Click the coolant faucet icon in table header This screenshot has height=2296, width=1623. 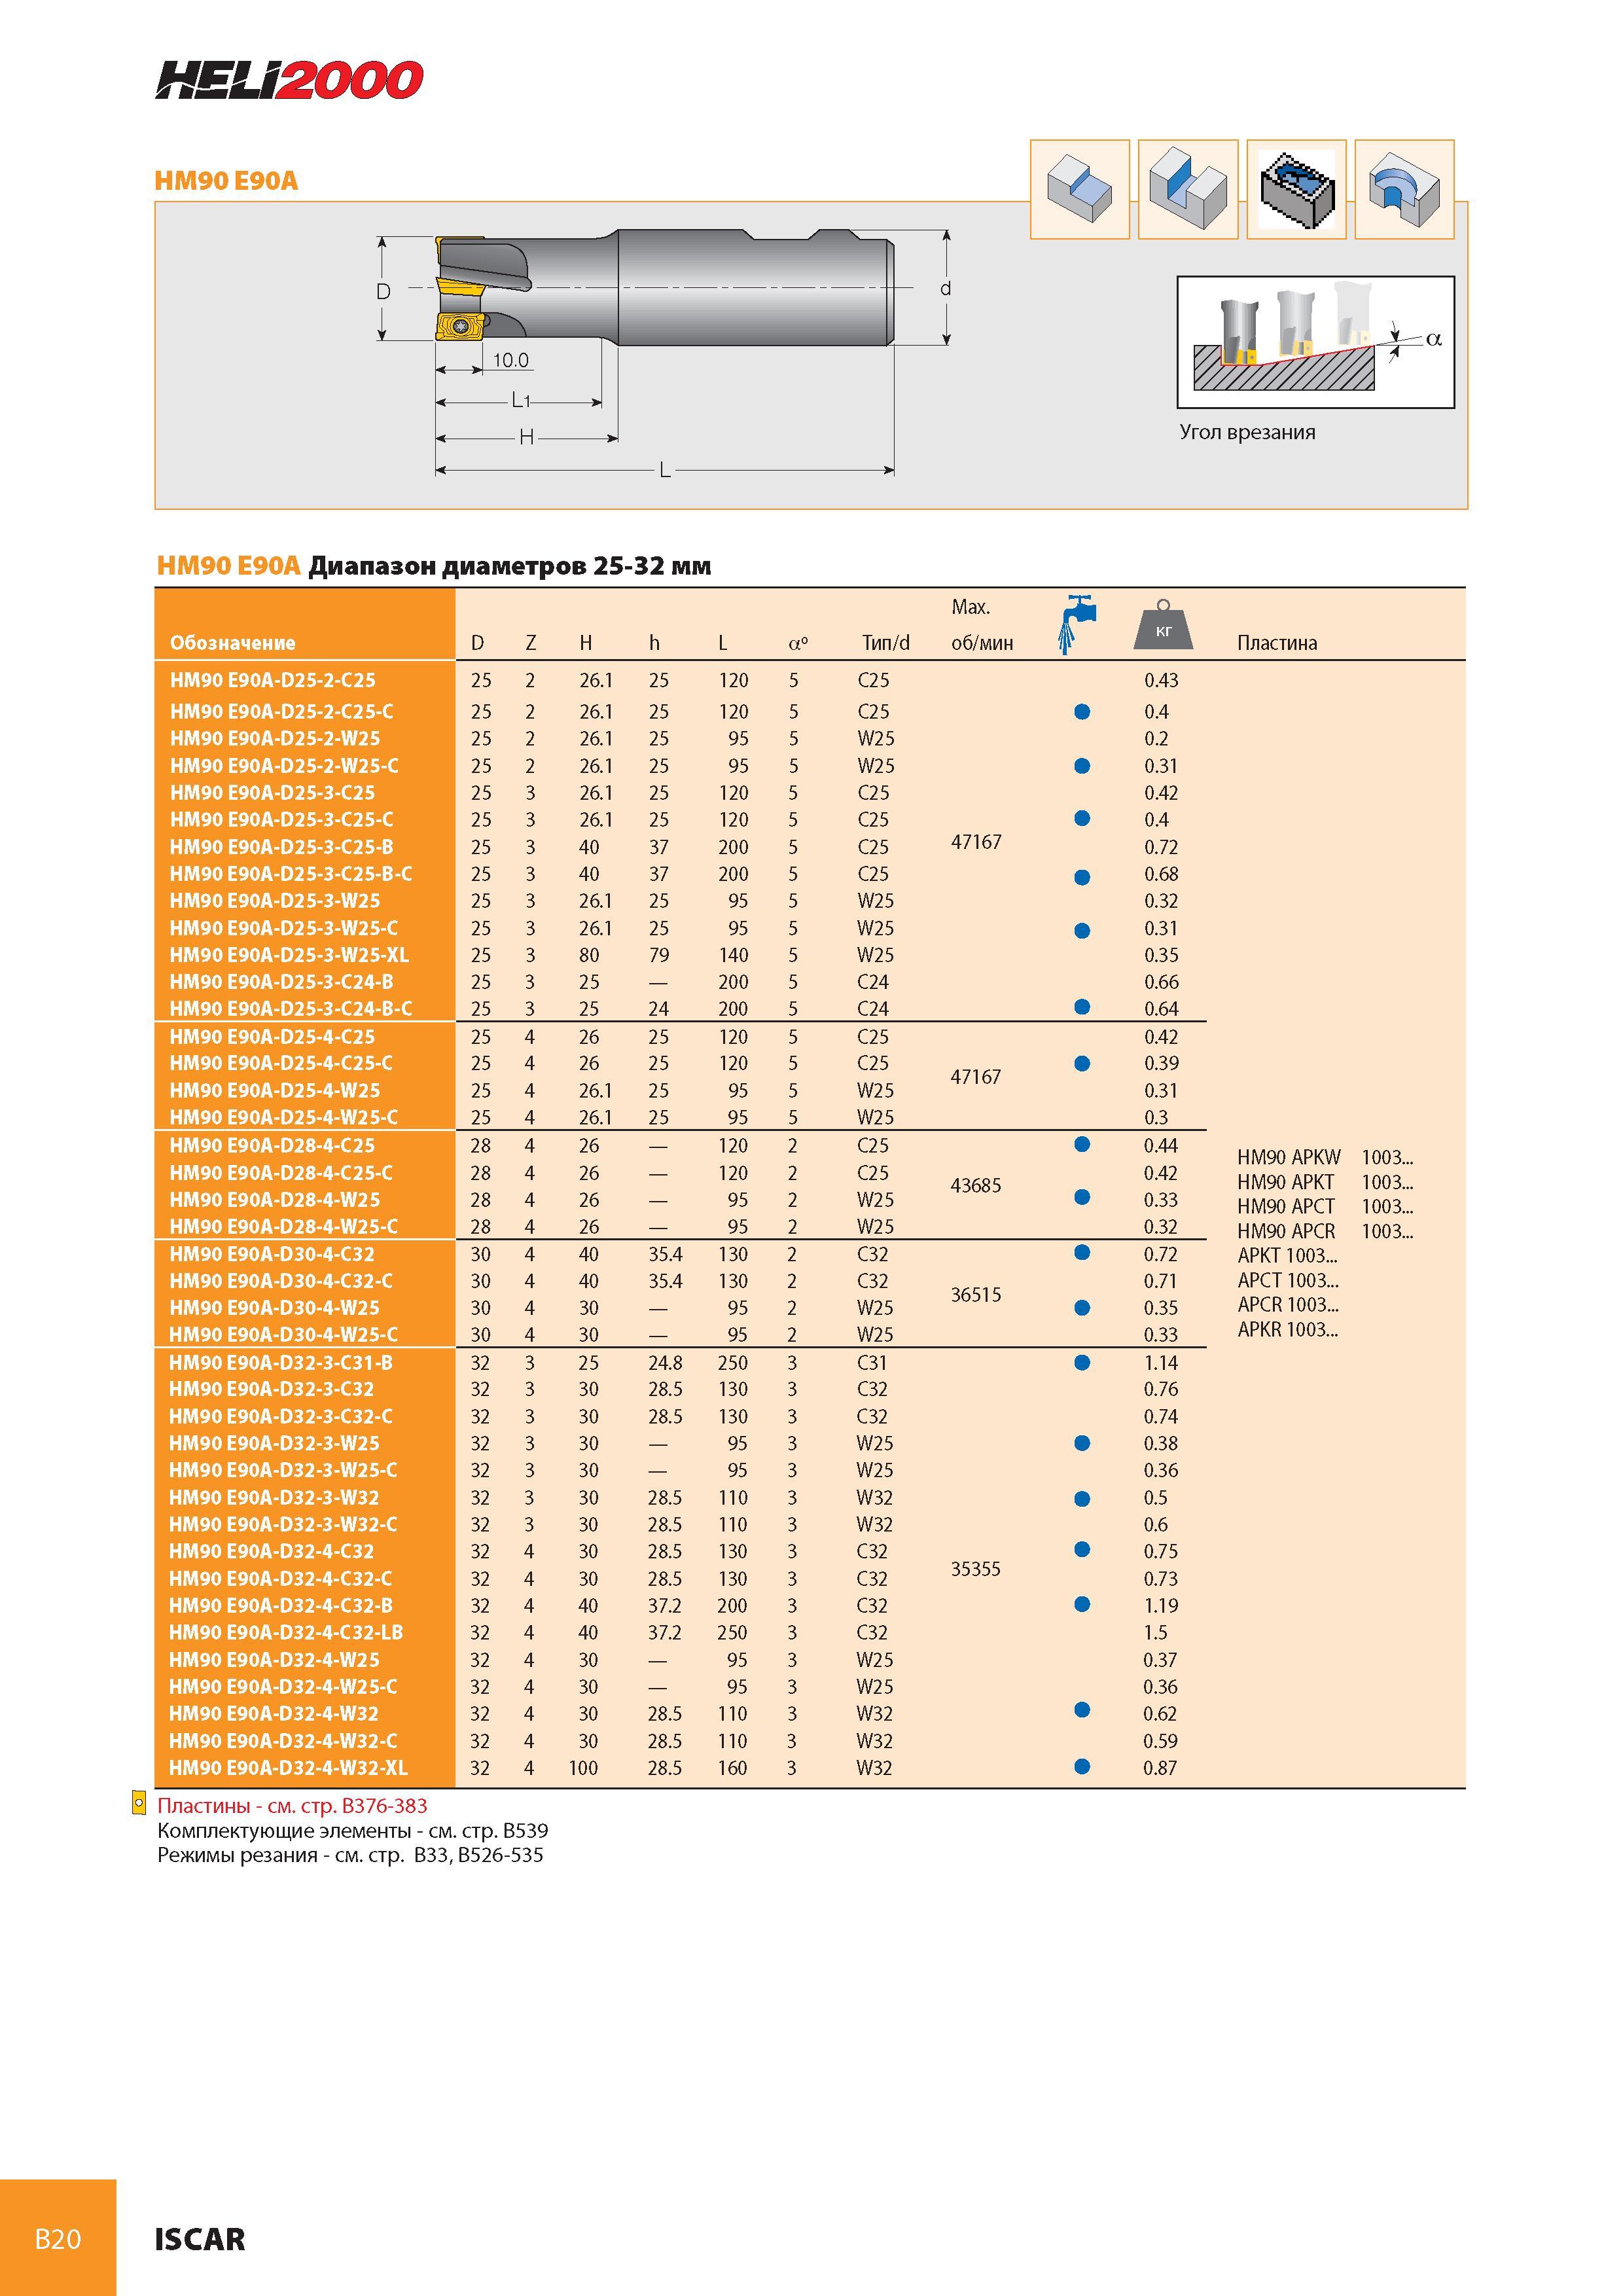point(1076,625)
